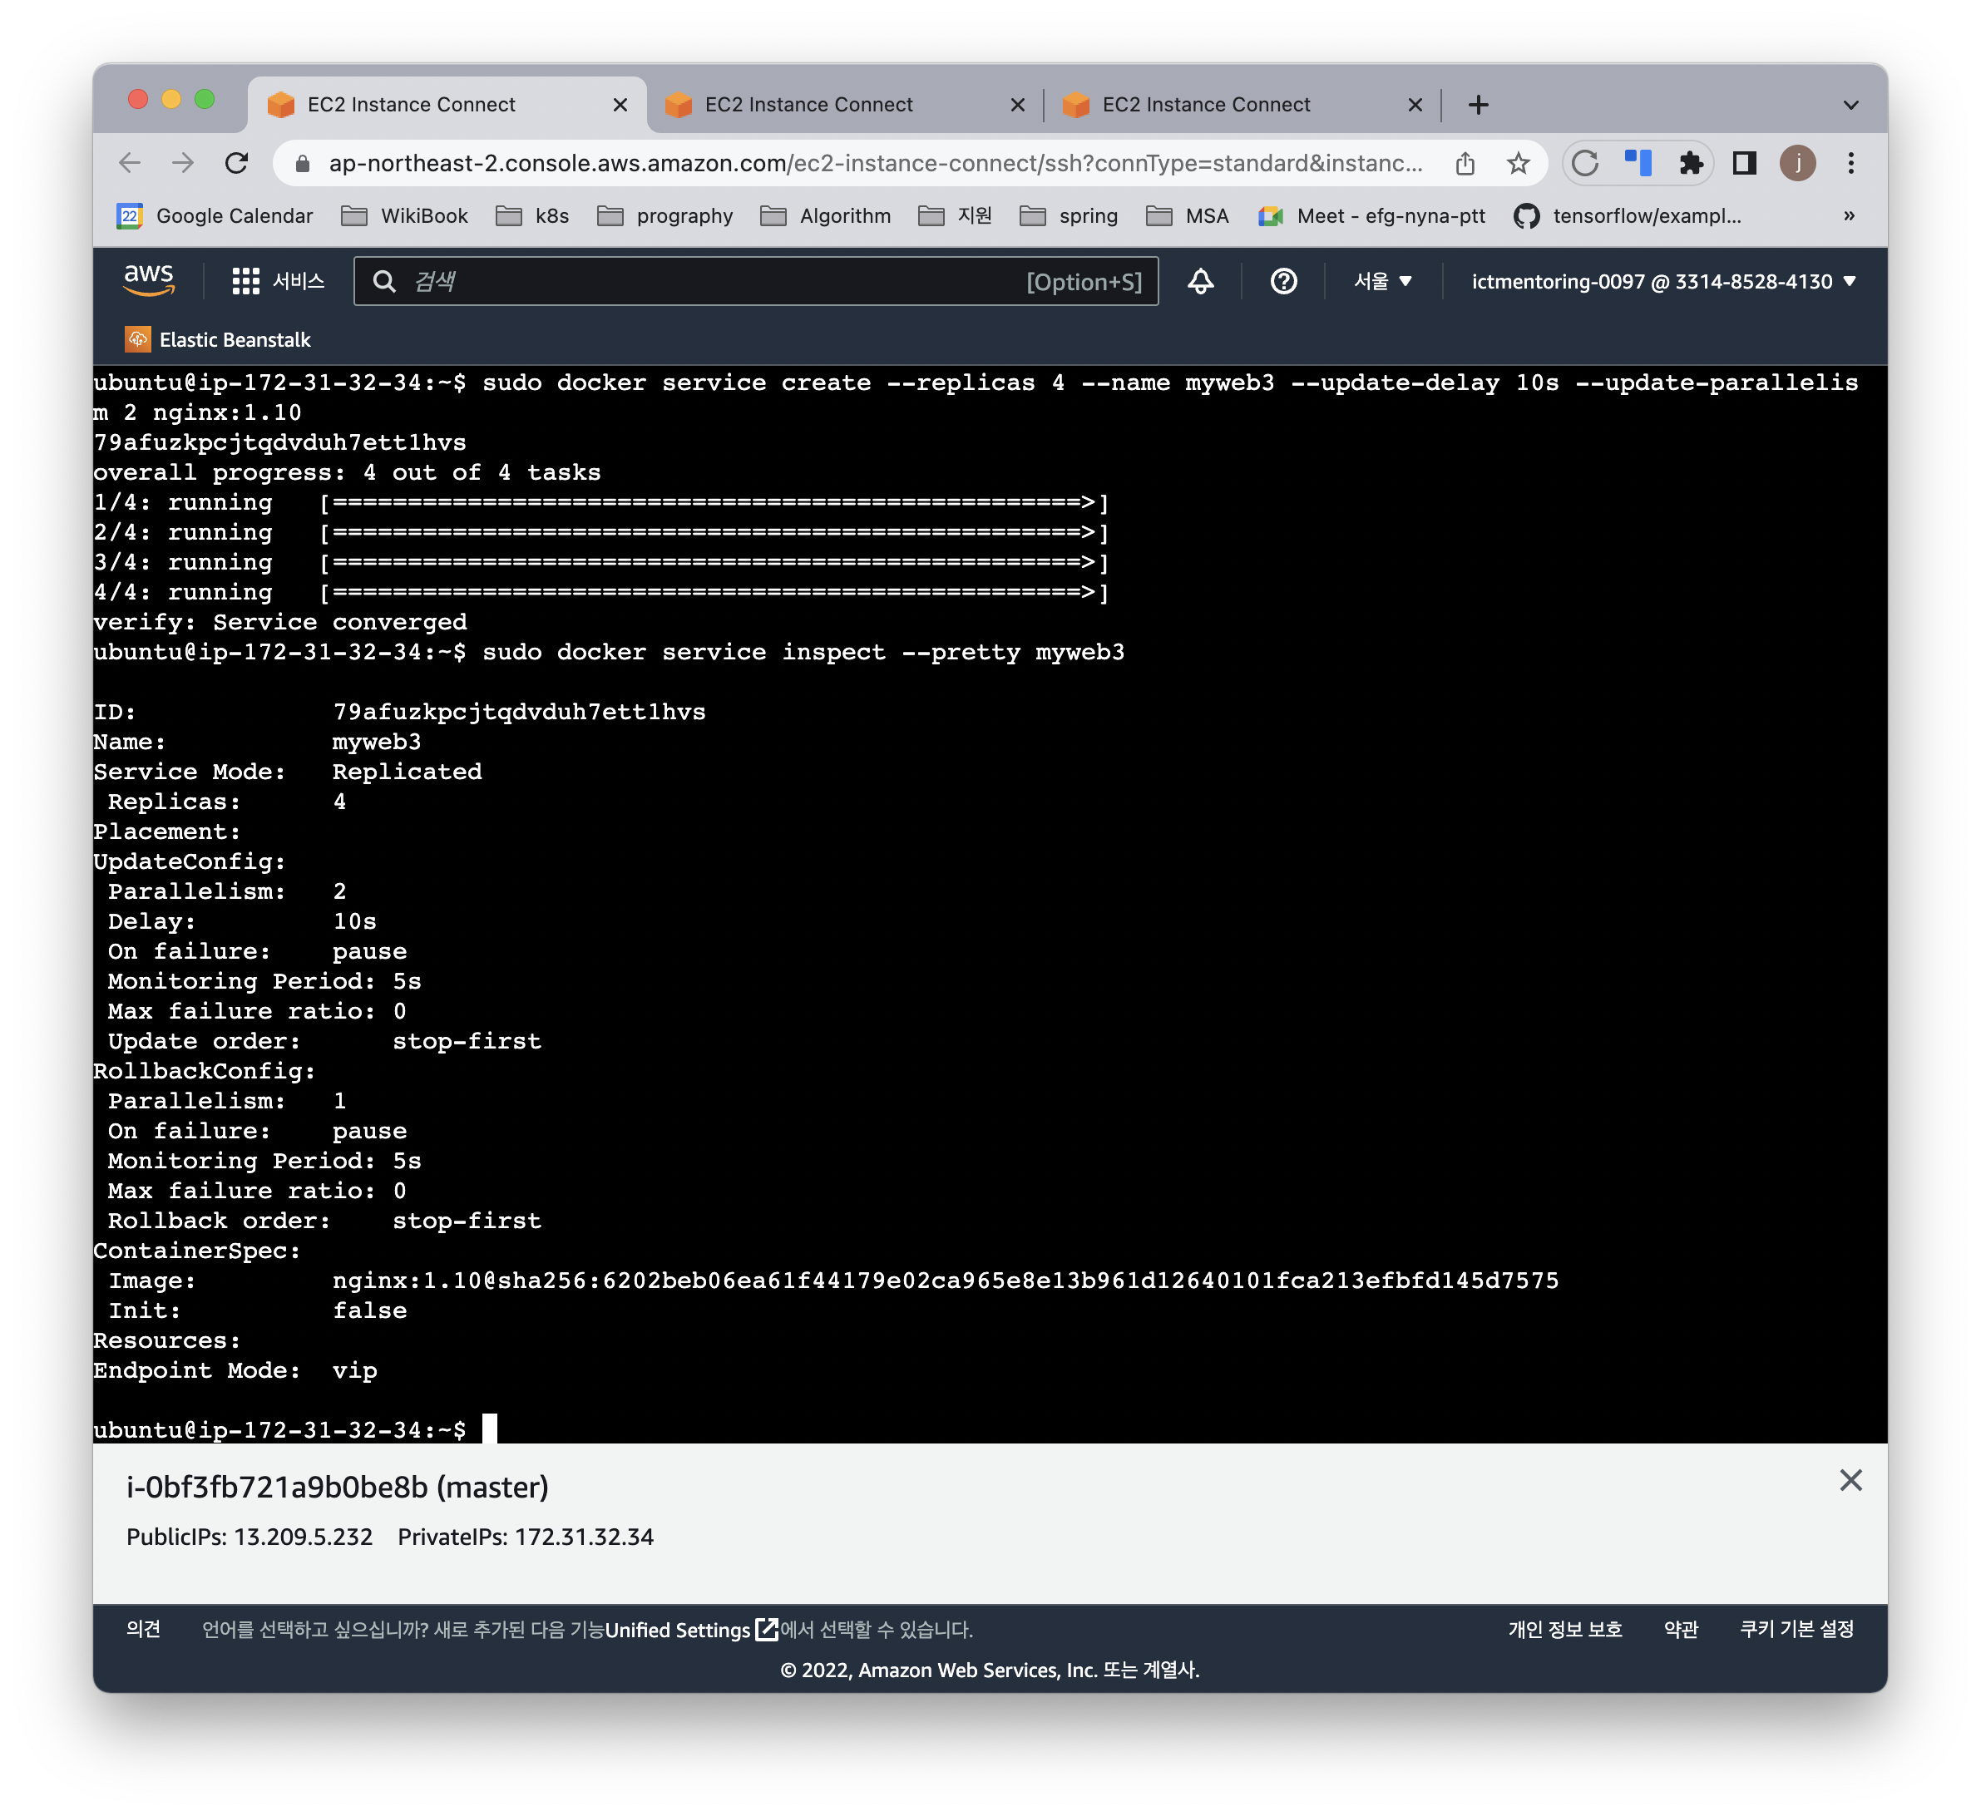The height and width of the screenshot is (1816, 1981).
Task: Expand the Chrome tab search chevron
Action: coord(1850,105)
